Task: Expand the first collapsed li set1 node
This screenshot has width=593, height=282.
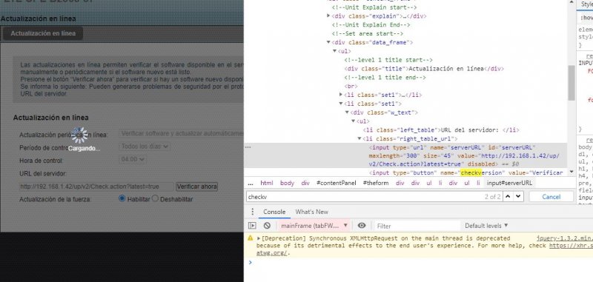Action: tap(341, 95)
